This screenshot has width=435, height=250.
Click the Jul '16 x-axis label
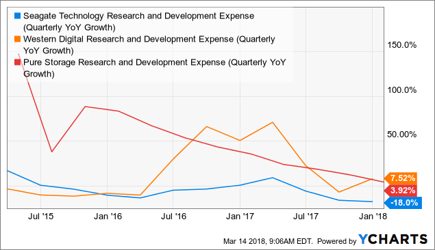[173, 216]
